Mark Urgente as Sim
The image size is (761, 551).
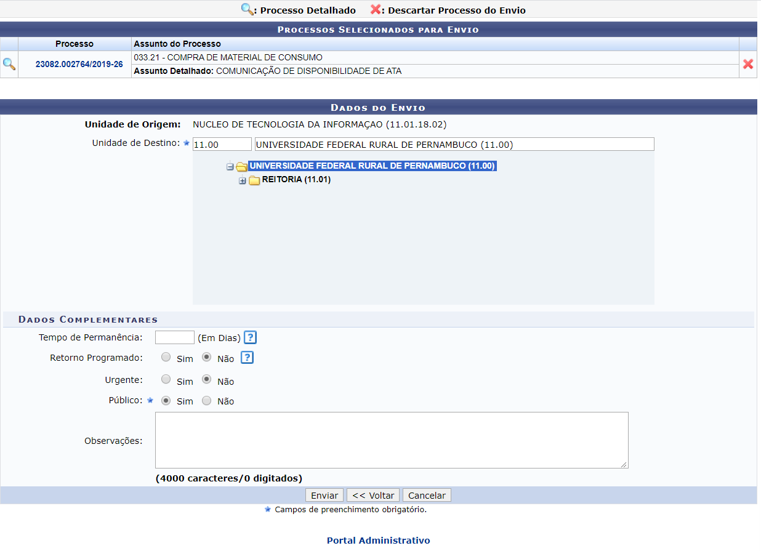click(166, 379)
